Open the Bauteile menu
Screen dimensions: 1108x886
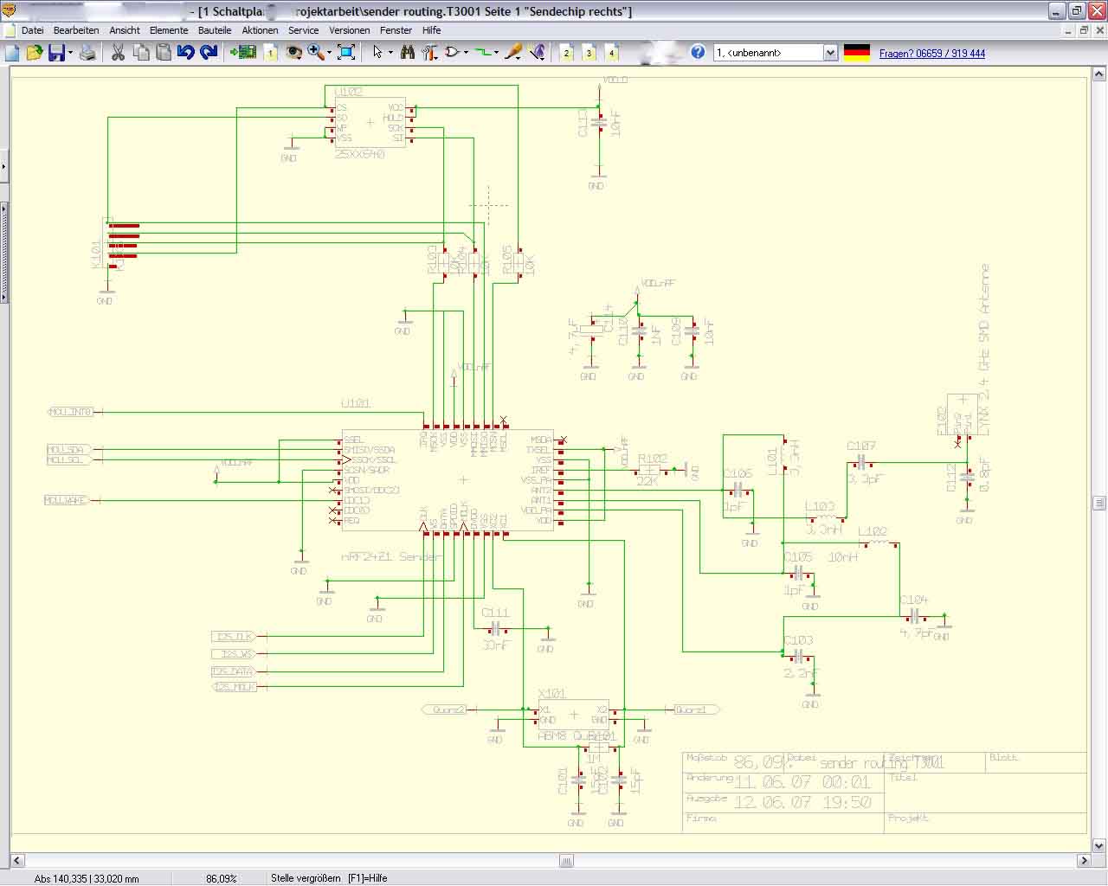pyautogui.click(x=215, y=30)
